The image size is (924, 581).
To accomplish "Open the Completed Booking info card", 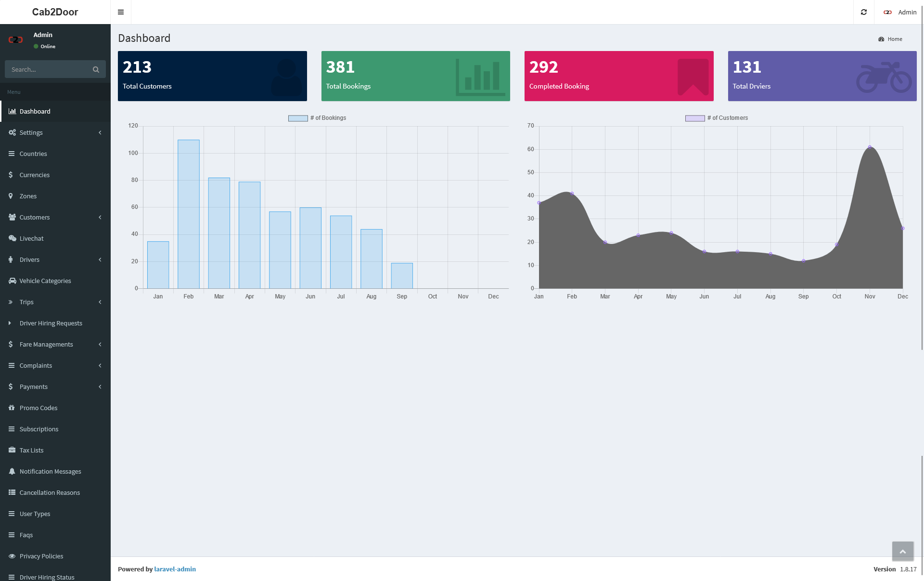I will coord(619,76).
